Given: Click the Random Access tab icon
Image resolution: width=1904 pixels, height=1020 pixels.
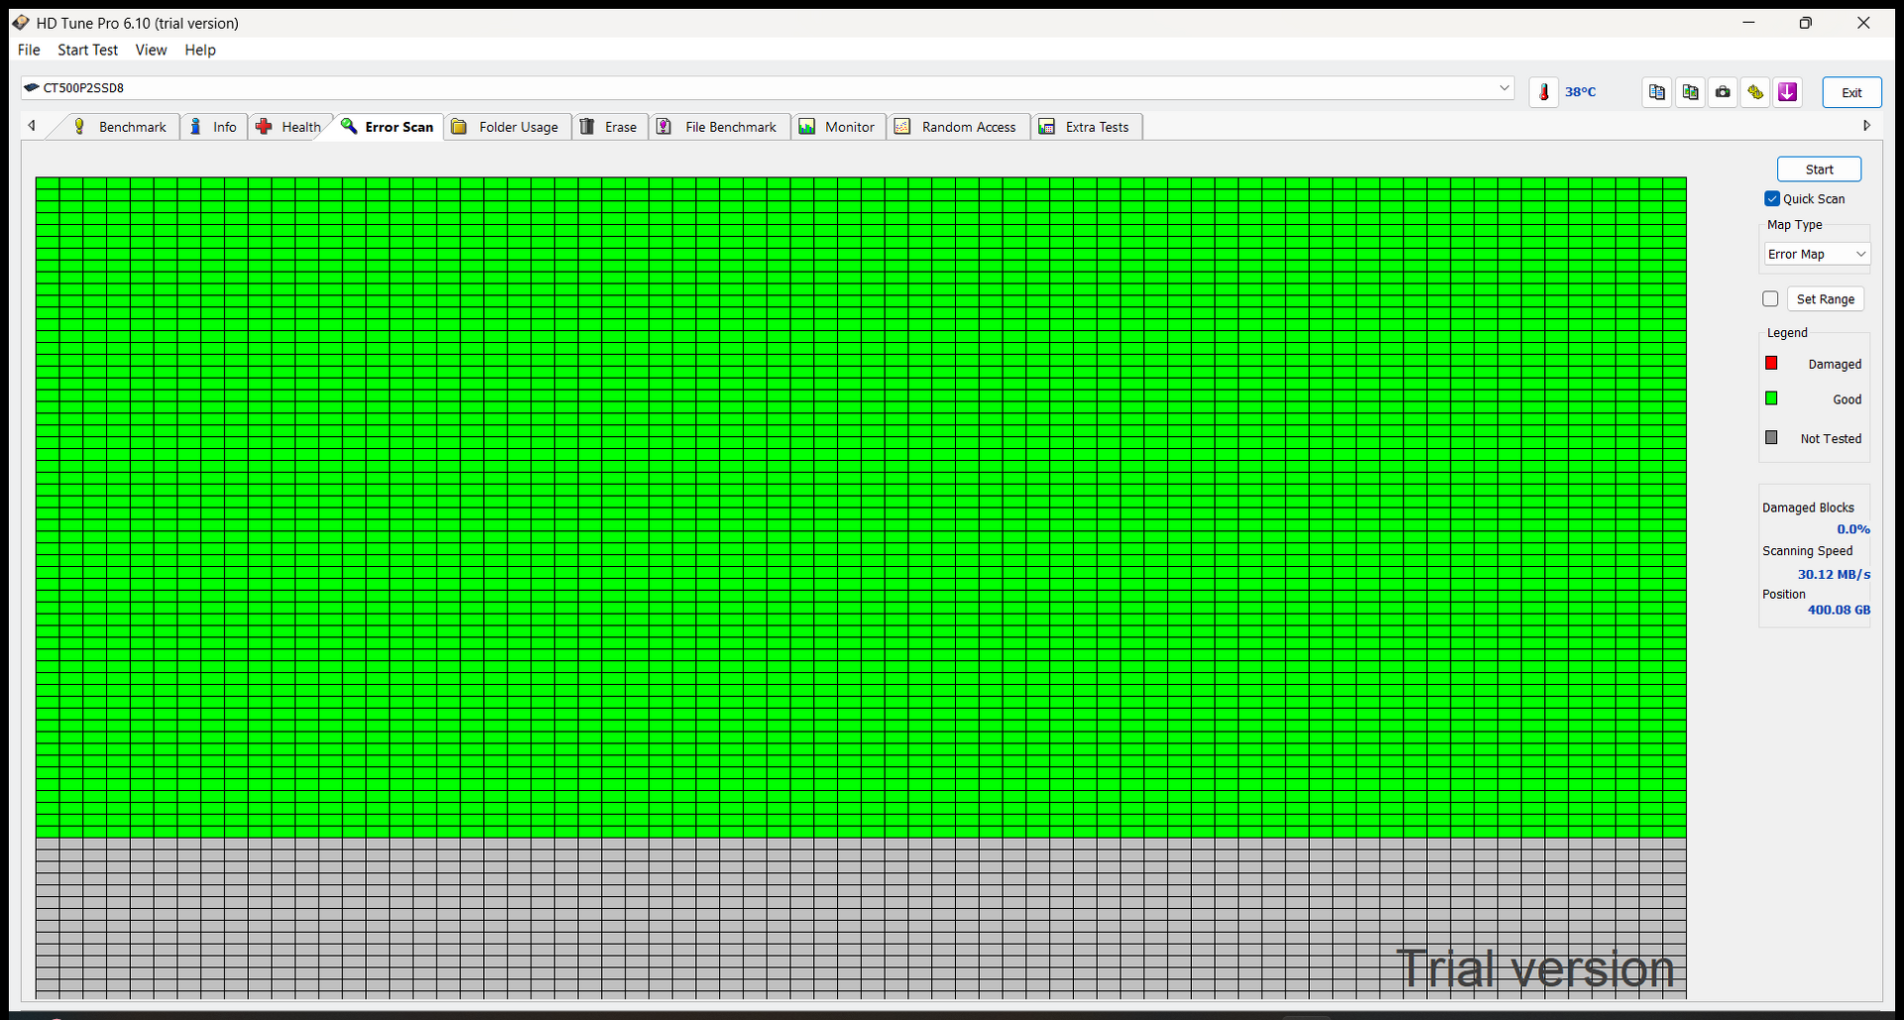Looking at the screenshot, I should click(902, 126).
